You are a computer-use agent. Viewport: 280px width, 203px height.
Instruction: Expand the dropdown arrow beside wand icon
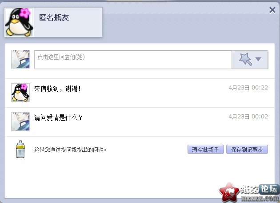(258, 59)
